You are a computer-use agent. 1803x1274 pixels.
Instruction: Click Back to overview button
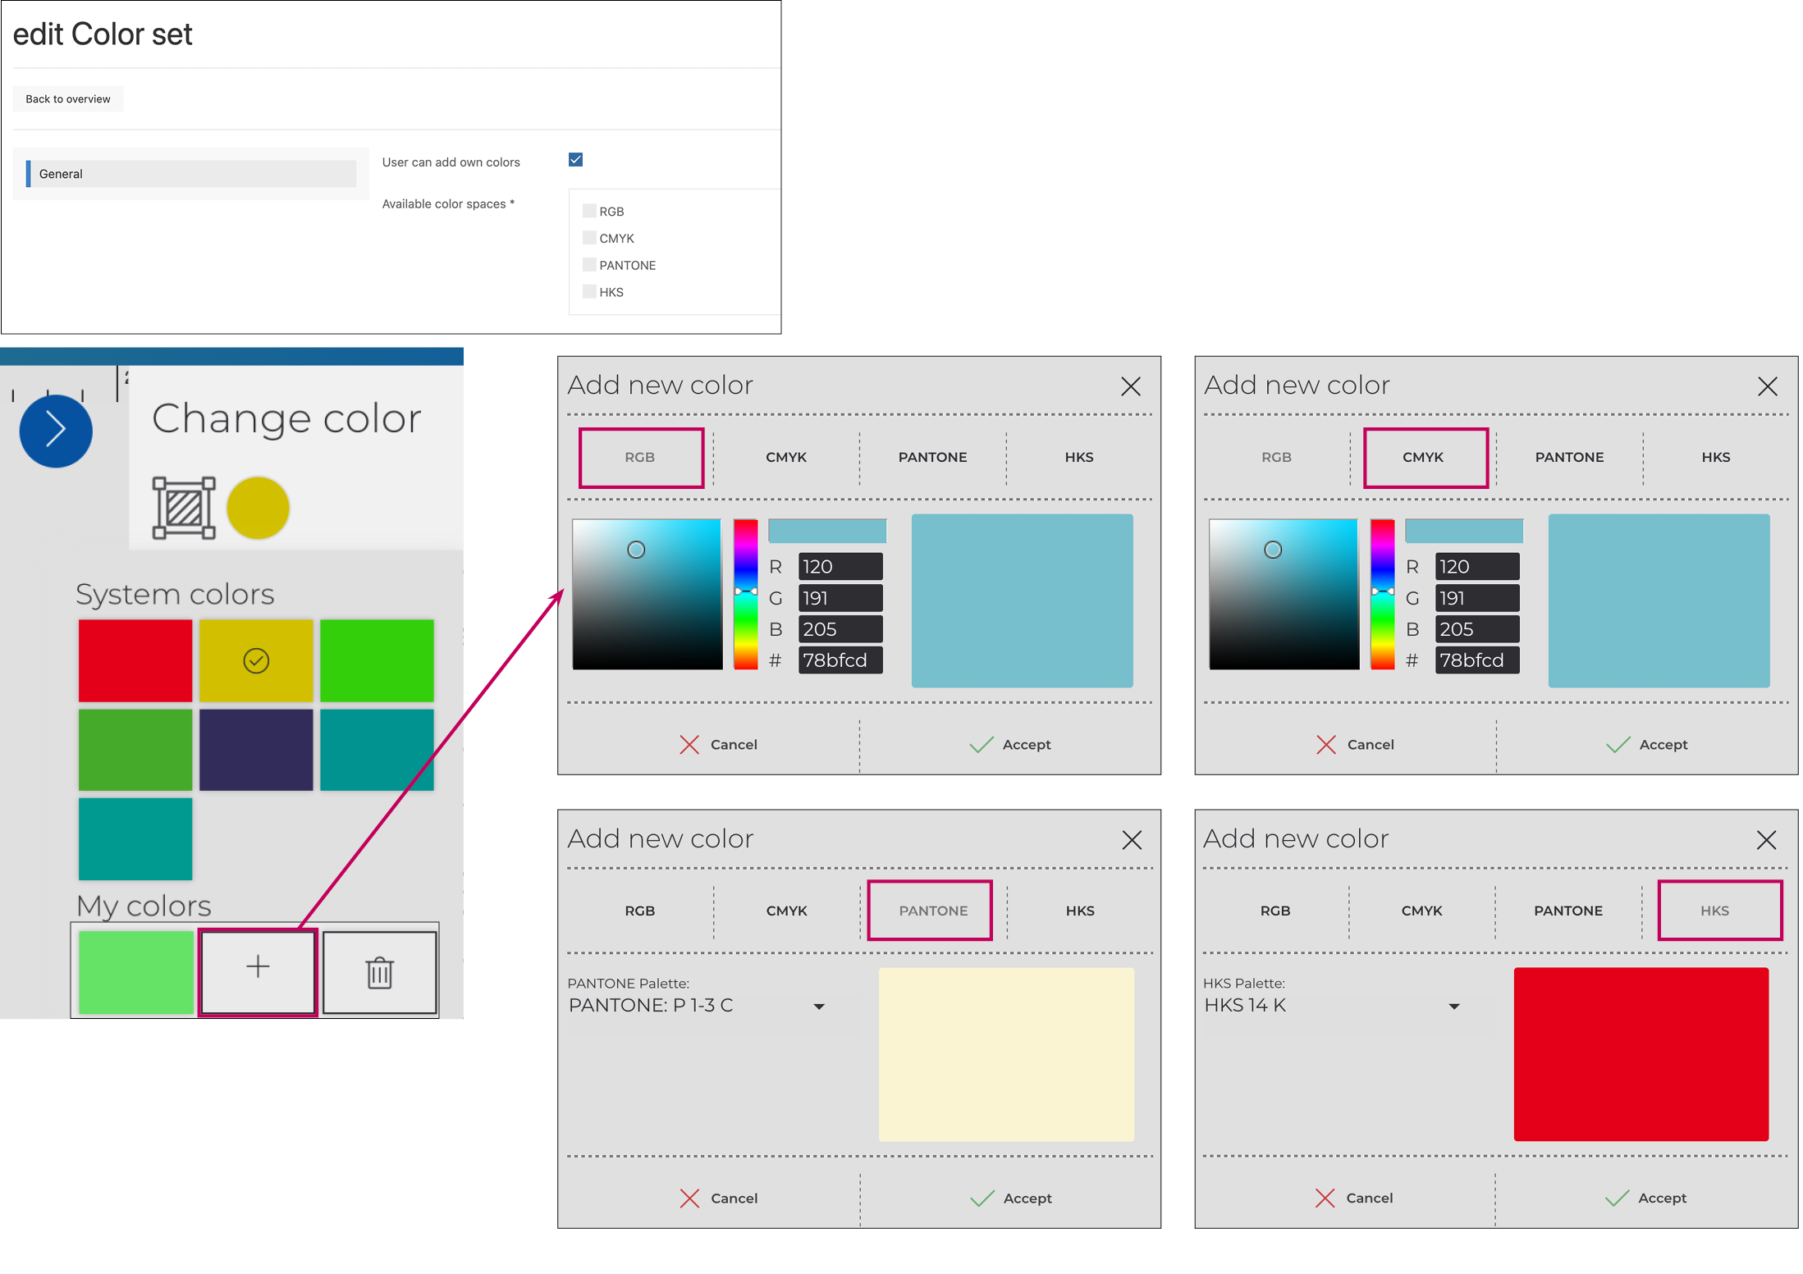pos(68,99)
